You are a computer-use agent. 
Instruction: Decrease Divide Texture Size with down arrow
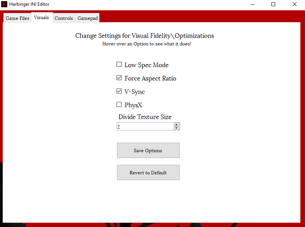coord(177,128)
